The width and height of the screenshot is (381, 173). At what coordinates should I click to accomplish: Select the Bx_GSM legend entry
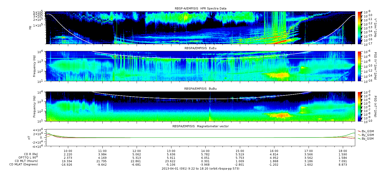pyautogui.click(x=365, y=131)
